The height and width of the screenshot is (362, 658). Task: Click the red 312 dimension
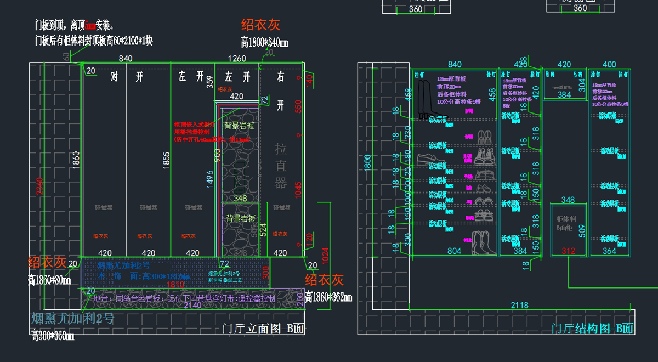click(x=568, y=251)
